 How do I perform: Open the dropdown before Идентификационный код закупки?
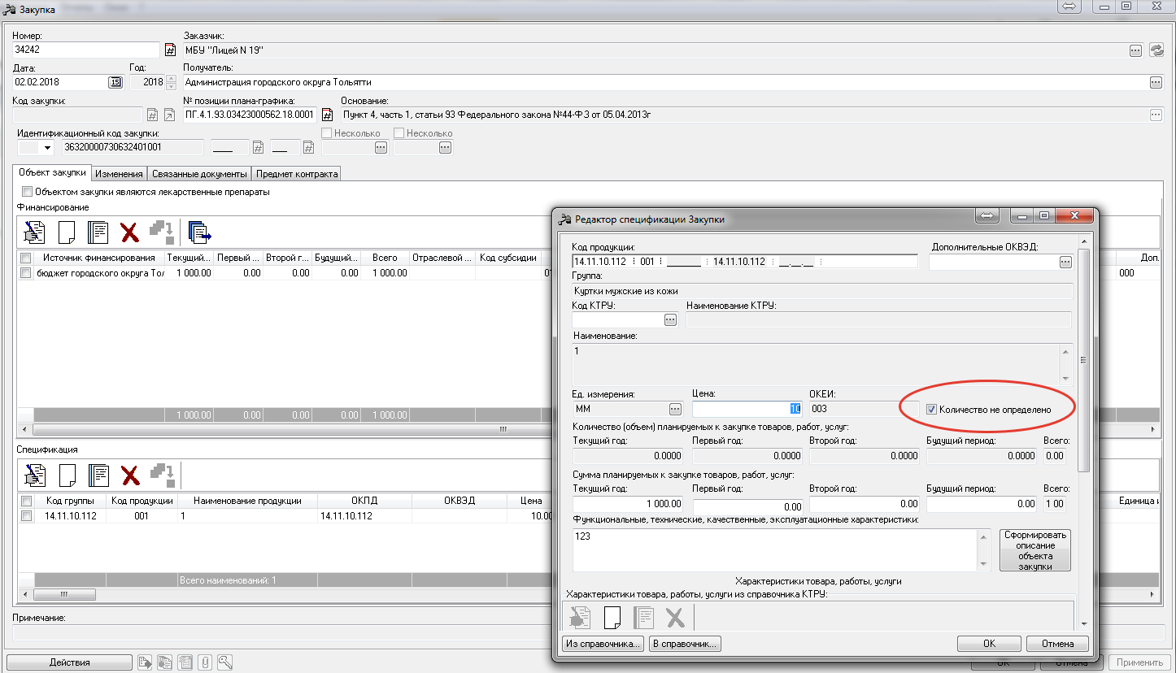pos(47,148)
